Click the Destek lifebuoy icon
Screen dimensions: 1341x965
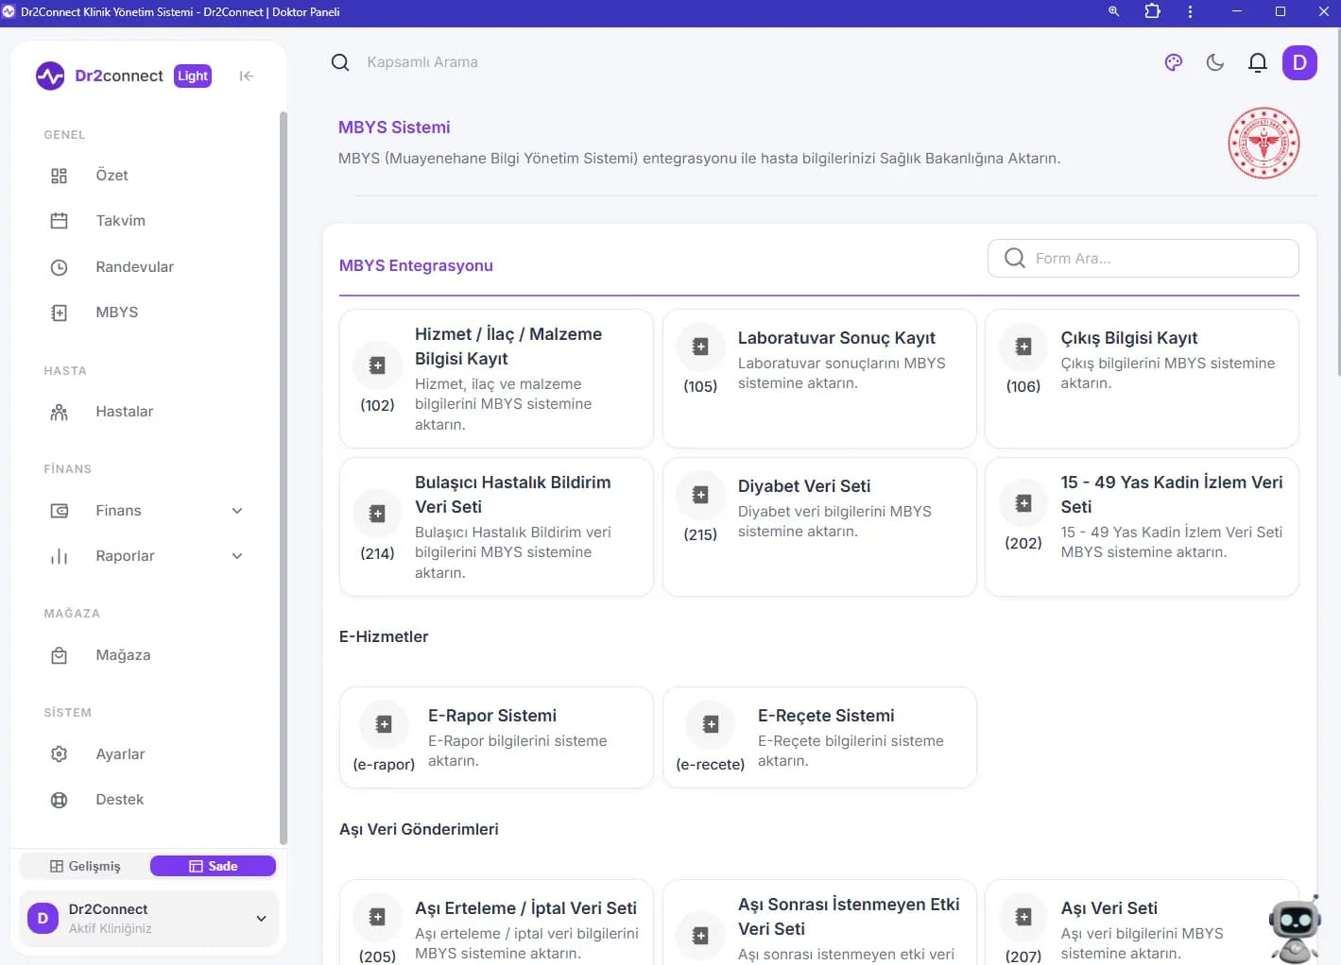pos(59,800)
